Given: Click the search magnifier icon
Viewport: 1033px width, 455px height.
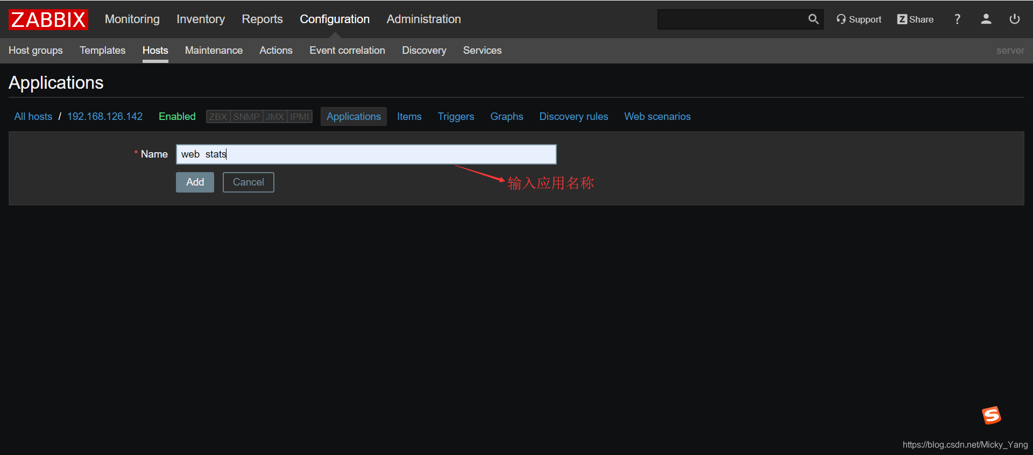Looking at the screenshot, I should tap(813, 19).
